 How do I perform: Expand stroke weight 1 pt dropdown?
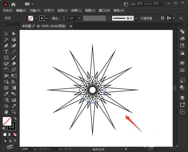(79, 18)
